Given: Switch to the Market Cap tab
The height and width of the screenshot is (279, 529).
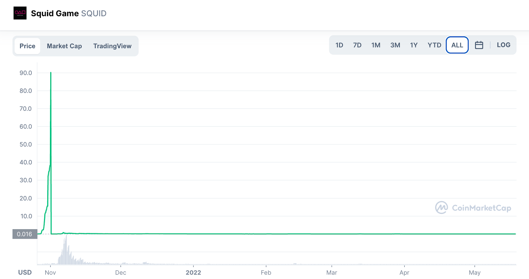Looking at the screenshot, I should tap(64, 46).
